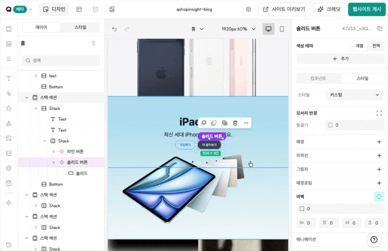The image size is (388, 251).
Task: Click 크레딧 button
Action: 329,9
